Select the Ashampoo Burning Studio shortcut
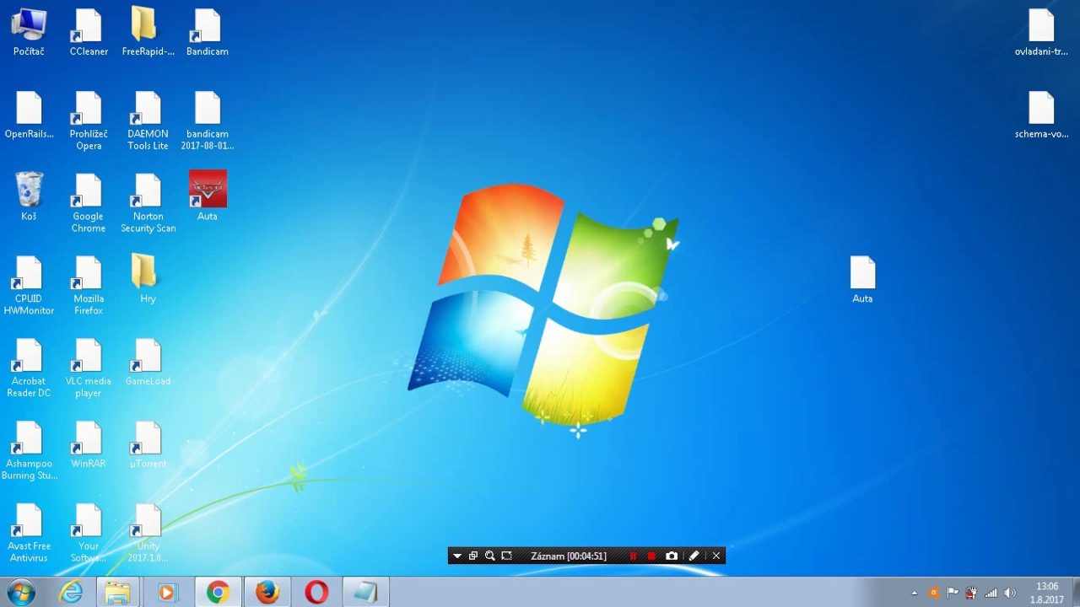 (x=29, y=451)
